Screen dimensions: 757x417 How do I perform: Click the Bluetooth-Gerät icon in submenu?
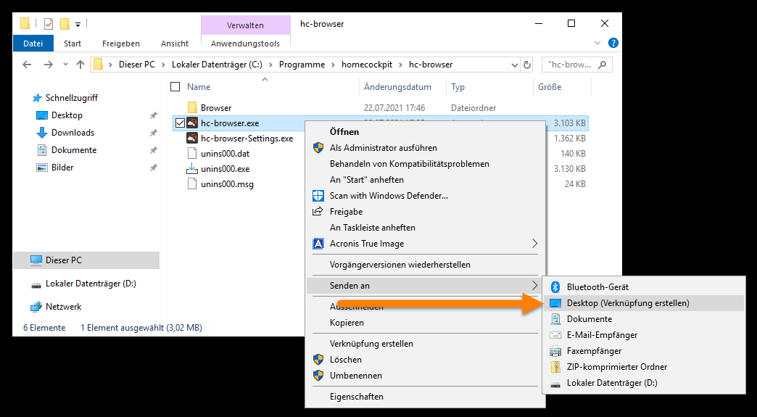(555, 287)
